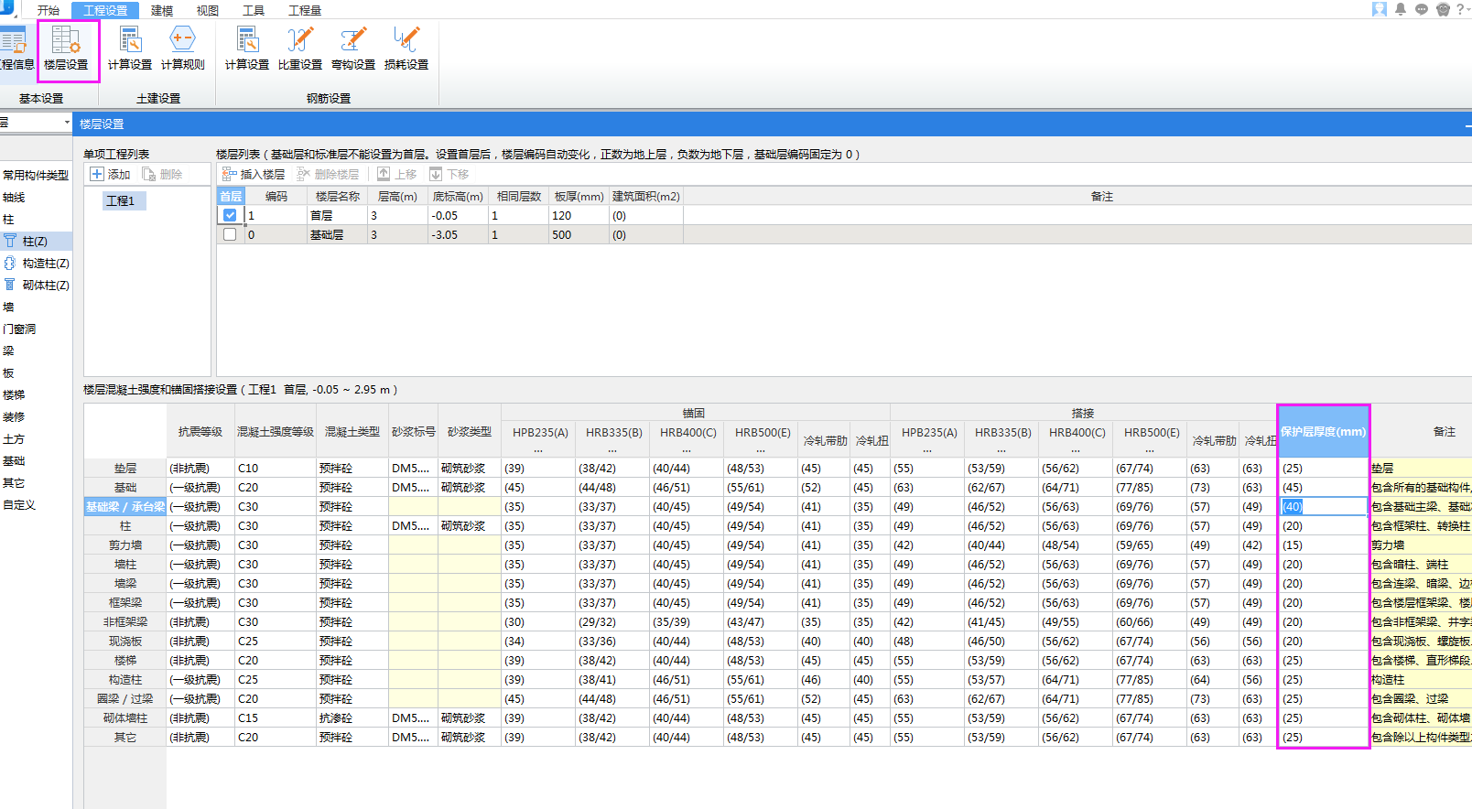Select 砌体柱(Z) component in sidebar
Screen dimensions: 1472x809
tap(36, 285)
